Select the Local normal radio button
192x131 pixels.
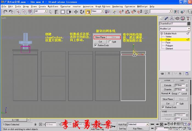coord(180,93)
